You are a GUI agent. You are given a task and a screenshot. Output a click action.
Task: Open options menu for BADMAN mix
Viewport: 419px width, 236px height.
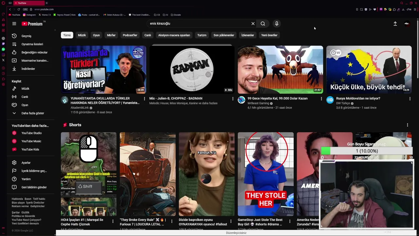click(233, 99)
